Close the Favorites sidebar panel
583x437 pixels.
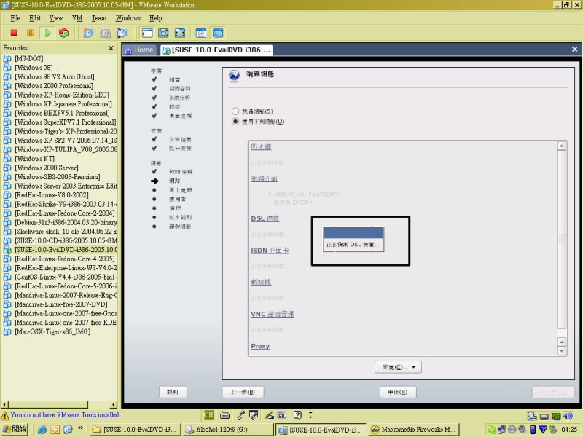pos(111,48)
